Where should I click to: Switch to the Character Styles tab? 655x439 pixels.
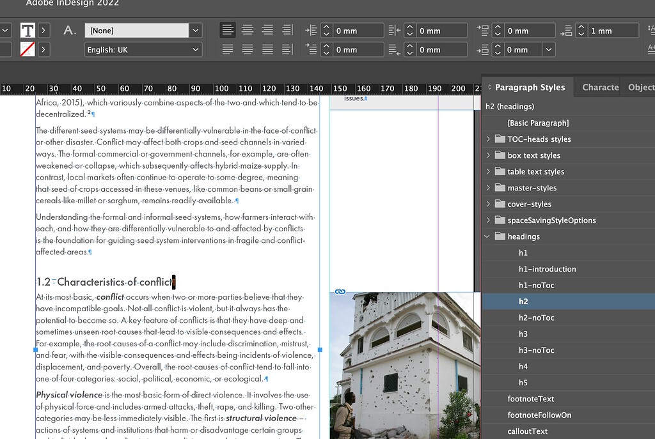pos(600,87)
